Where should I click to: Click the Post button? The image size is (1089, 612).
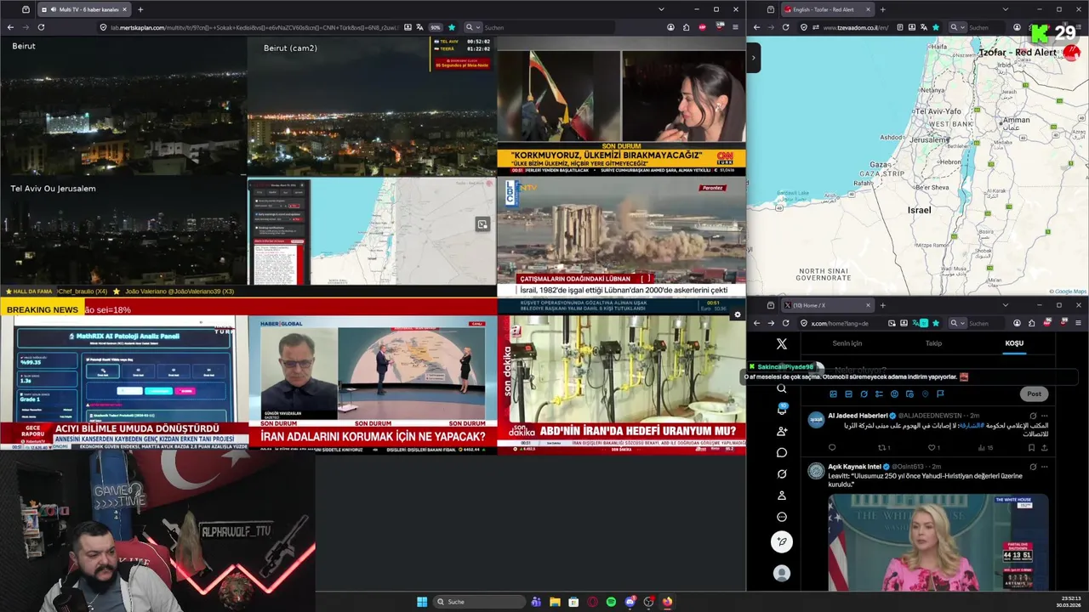coord(1034,394)
